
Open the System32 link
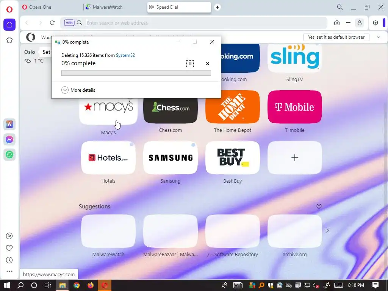pyautogui.click(x=125, y=55)
